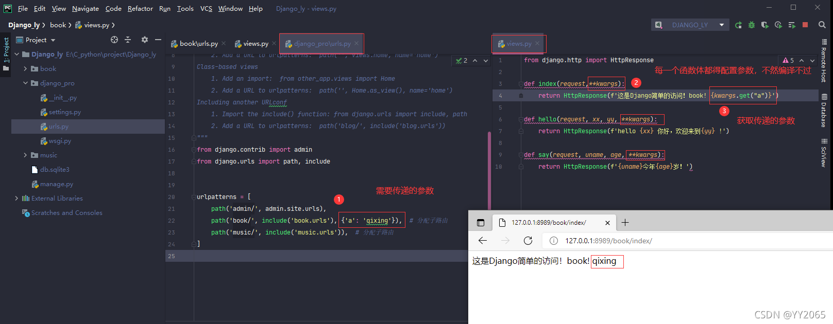The width and height of the screenshot is (833, 324).
Task: Hide the Project tool window
Action: [x=158, y=40]
